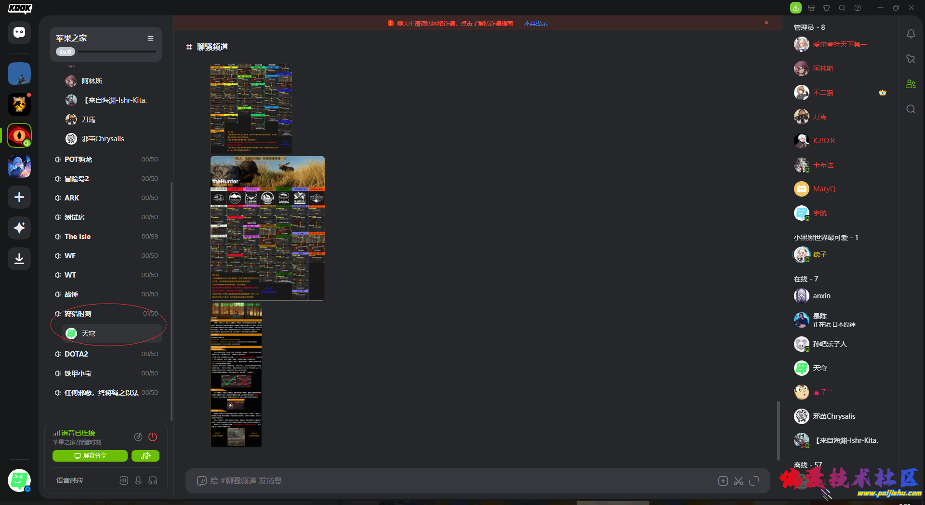Click the notification bell icon
Screen dimensions: 925x505
[x=911, y=34]
